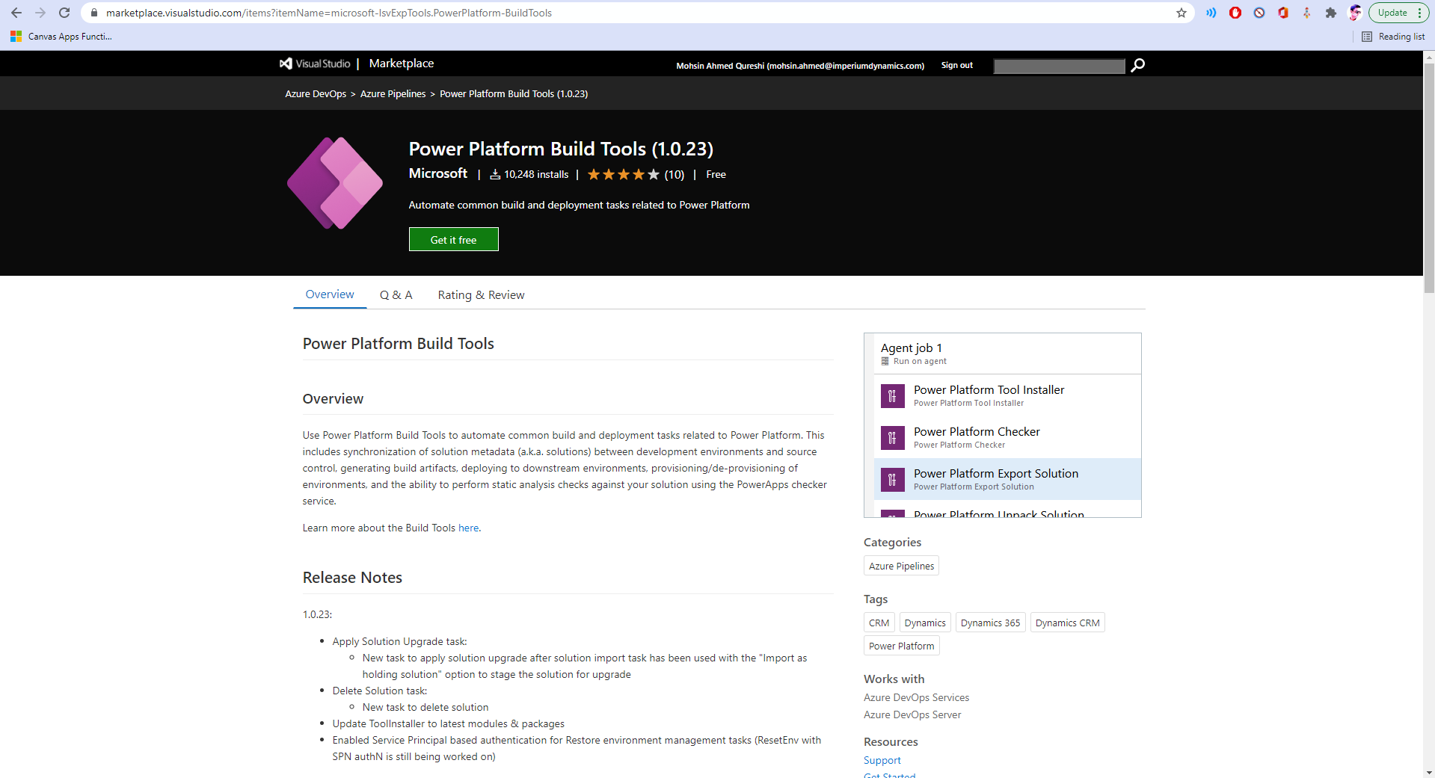This screenshot has height=778, width=1435.
Task: Open the Canvas Apps bookmark
Action: click(61, 36)
